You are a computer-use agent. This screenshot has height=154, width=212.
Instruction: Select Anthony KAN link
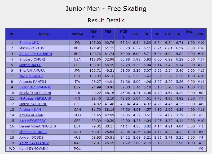pos(30,110)
